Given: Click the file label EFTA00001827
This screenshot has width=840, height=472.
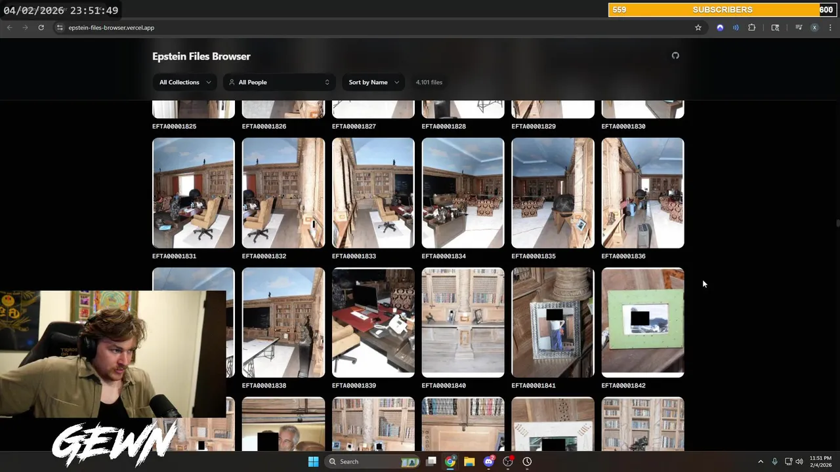Looking at the screenshot, I should (x=354, y=127).
